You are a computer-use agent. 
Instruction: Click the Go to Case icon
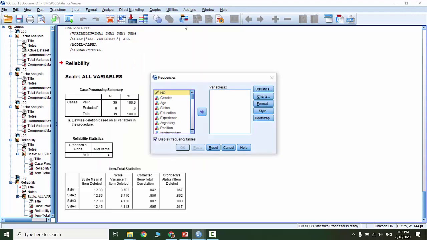pos(121,19)
